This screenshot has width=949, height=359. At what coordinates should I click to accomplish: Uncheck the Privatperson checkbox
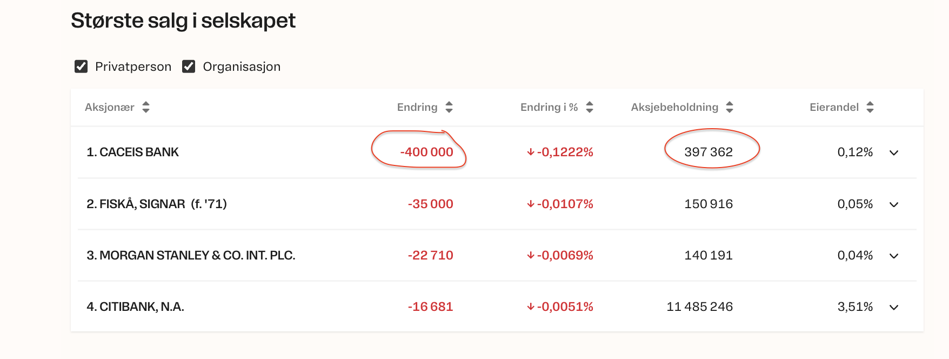(x=81, y=67)
